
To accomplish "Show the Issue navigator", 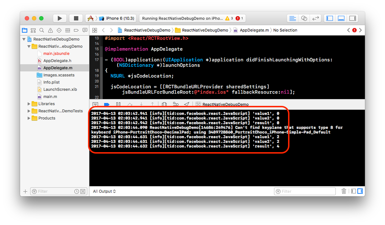I will click(50, 31).
